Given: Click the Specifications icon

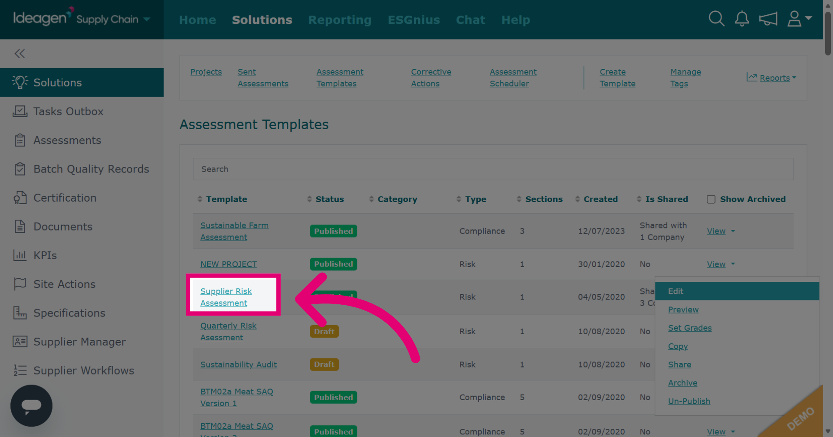Looking at the screenshot, I should pyautogui.click(x=20, y=313).
